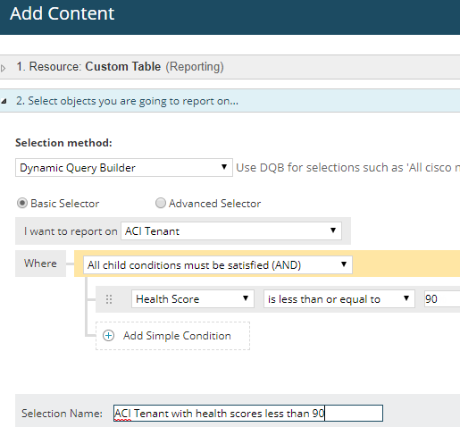Screen dimensions: 460x427
Task: Change the All child conditions (AND) dropdown
Action: point(218,264)
